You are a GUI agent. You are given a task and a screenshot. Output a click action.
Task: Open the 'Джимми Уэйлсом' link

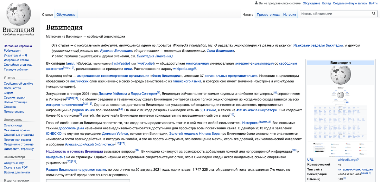113,94
